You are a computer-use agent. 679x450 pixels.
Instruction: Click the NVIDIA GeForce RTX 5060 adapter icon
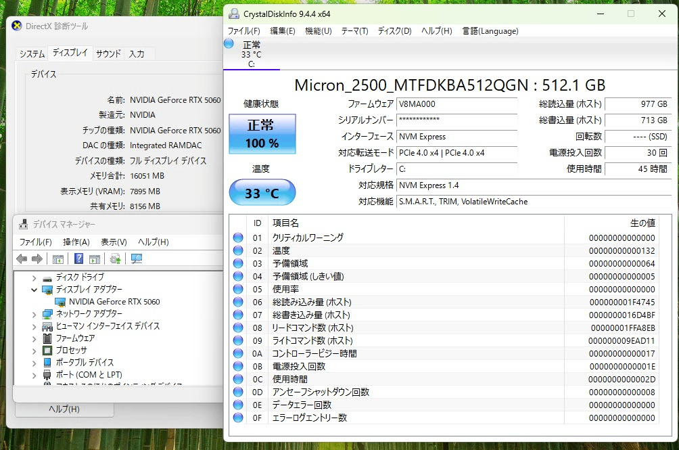point(61,301)
